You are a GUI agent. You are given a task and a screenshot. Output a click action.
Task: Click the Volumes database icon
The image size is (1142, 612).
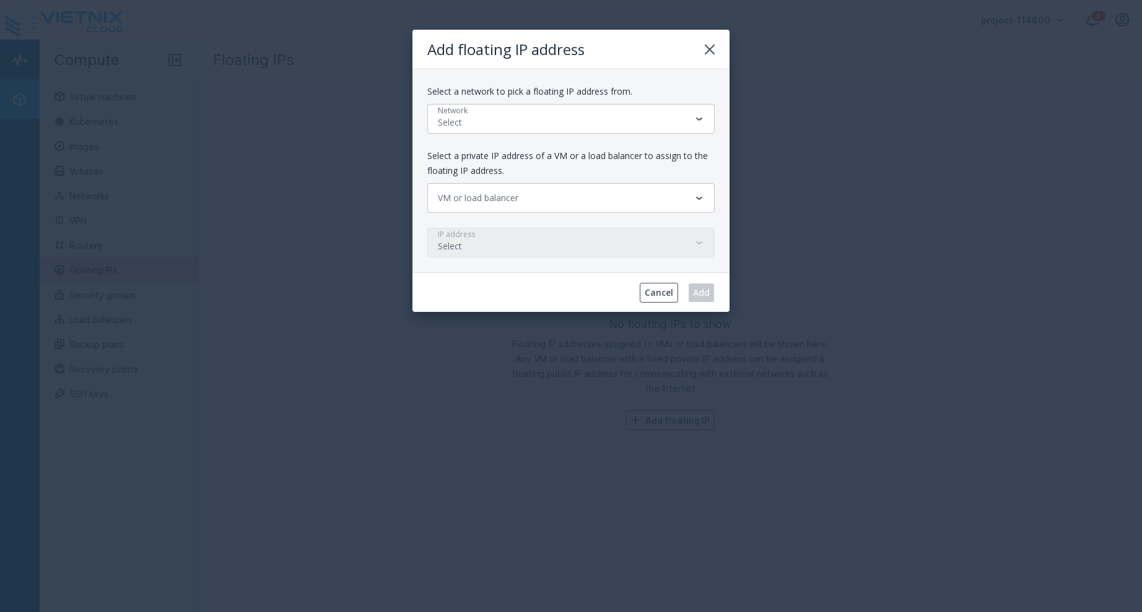[x=59, y=171]
